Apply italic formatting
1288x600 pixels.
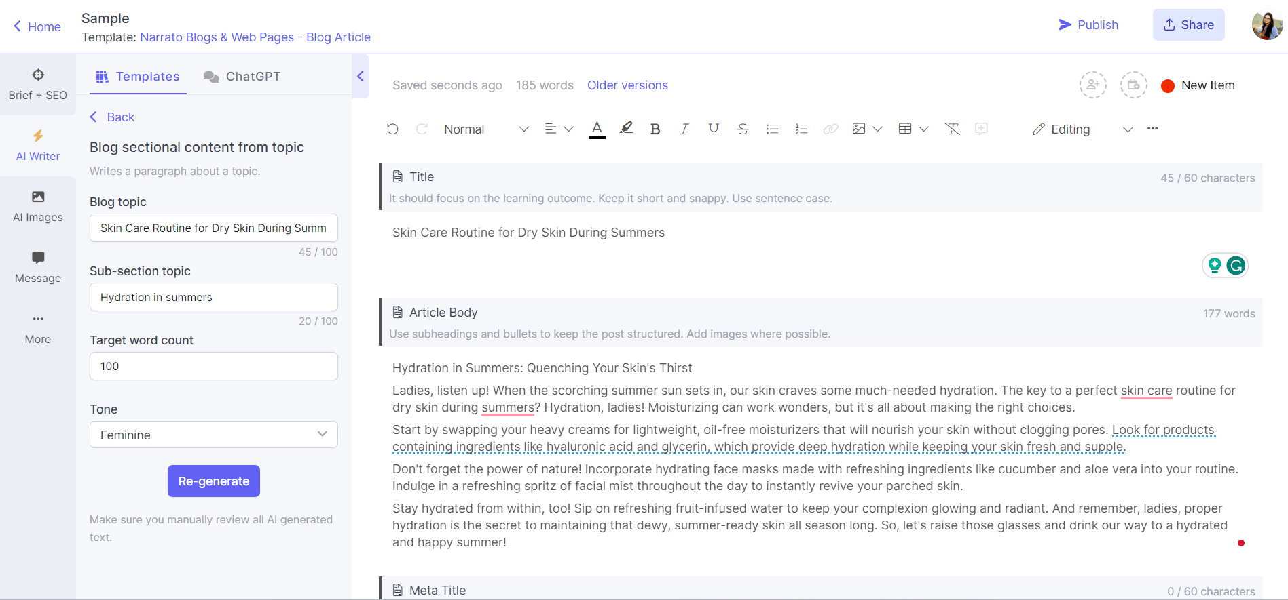[684, 129]
